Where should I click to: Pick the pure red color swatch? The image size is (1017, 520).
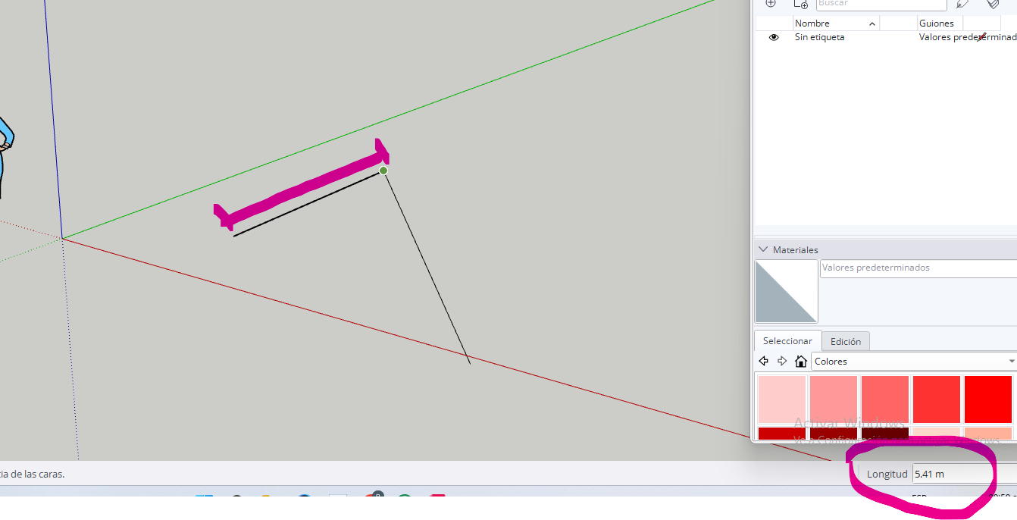pyautogui.click(x=987, y=399)
